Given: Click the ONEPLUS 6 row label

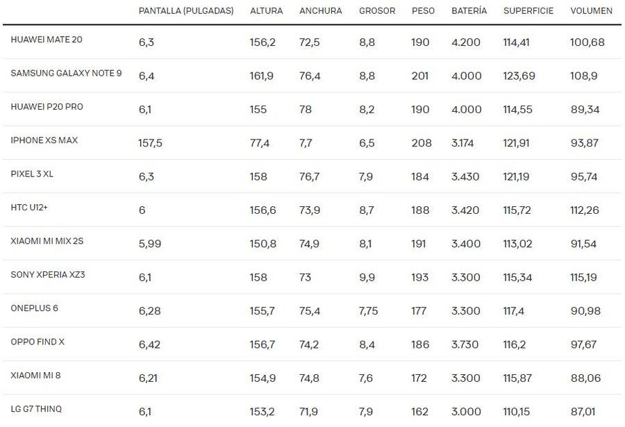Looking at the screenshot, I should [x=34, y=308].
